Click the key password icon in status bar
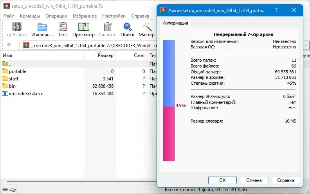The width and height of the screenshot is (310, 194). pyautogui.click(x=13, y=190)
